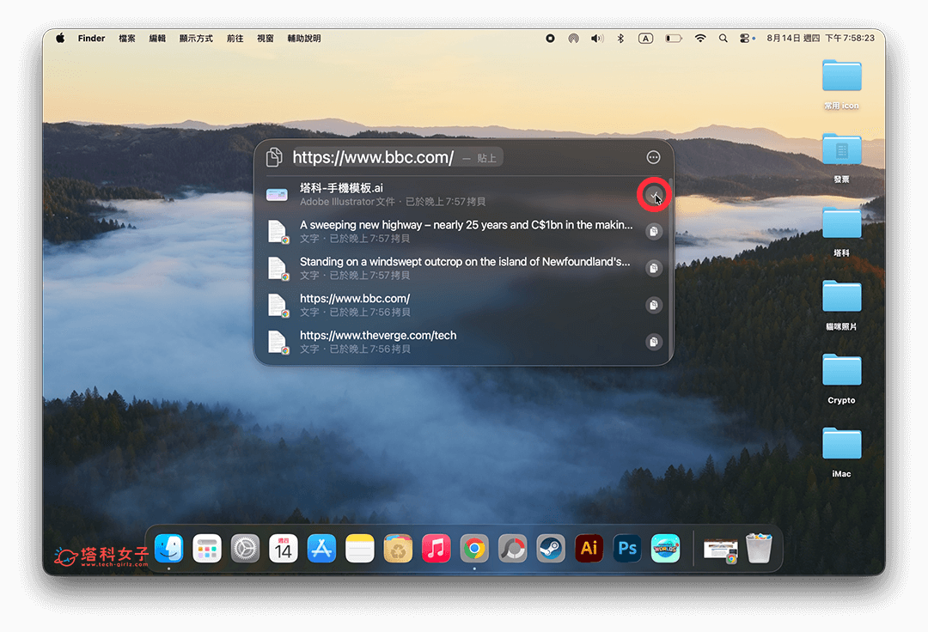Open the 前往 menu in the menu bar
Screen dimensions: 928x632
(235, 38)
